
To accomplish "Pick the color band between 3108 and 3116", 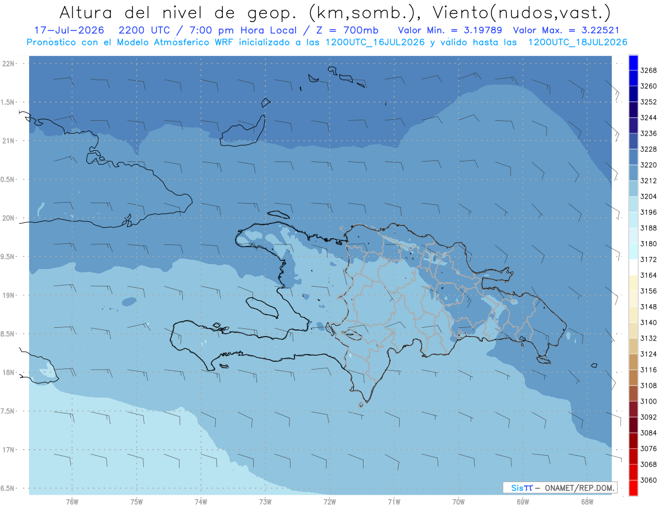I will (633, 378).
